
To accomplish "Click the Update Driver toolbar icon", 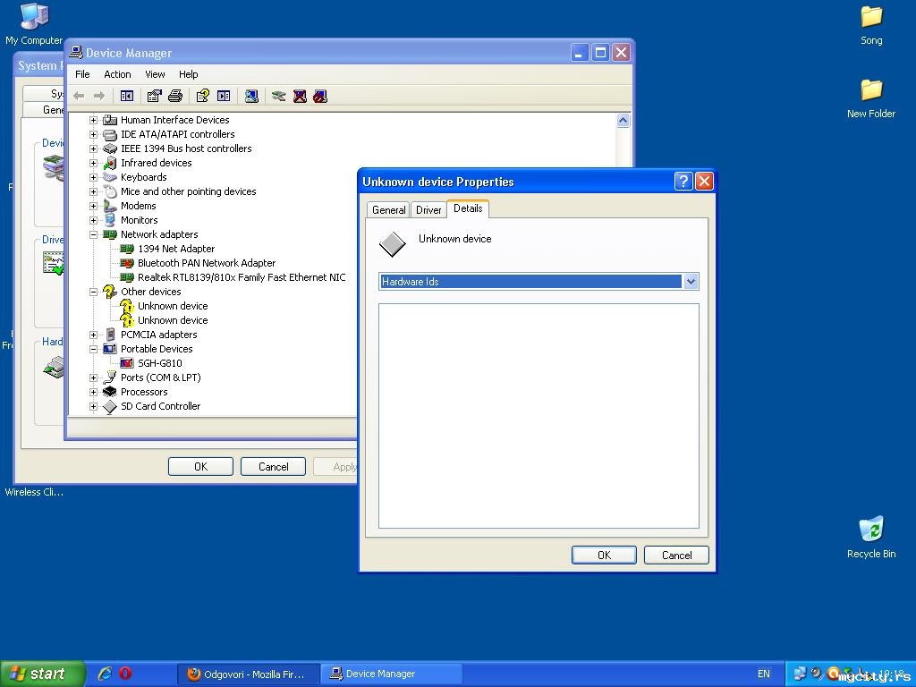I will pos(279,96).
